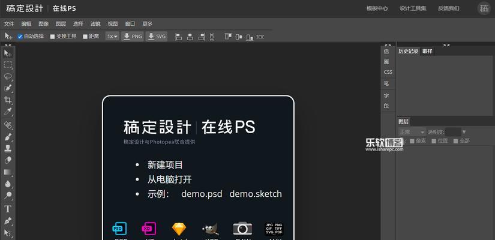Export as SVG button

[157, 37]
